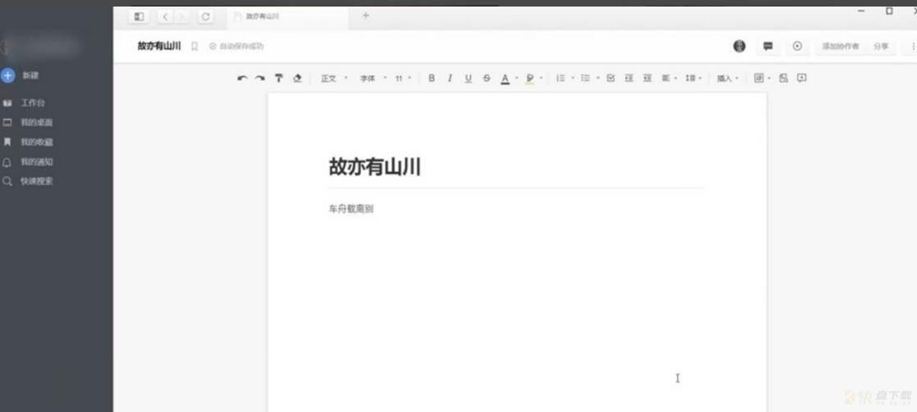
Task: Refresh the page with reload icon
Action: pyautogui.click(x=205, y=16)
